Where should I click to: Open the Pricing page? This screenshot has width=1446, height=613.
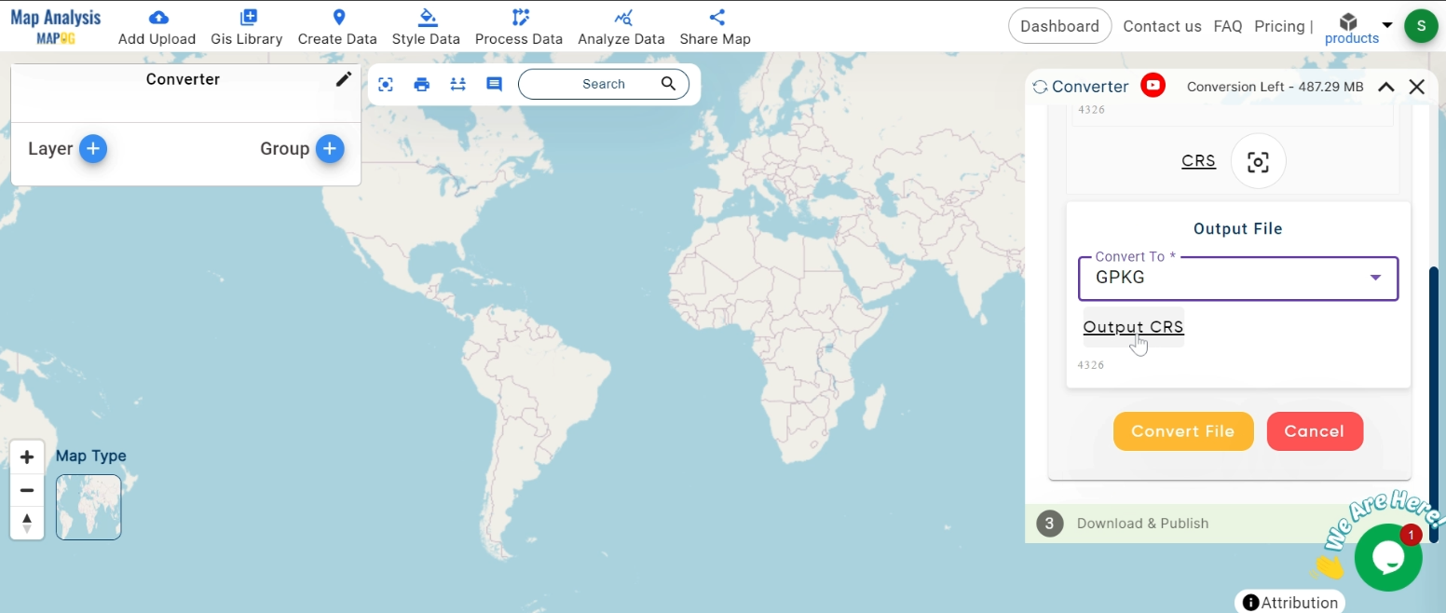coord(1280,26)
